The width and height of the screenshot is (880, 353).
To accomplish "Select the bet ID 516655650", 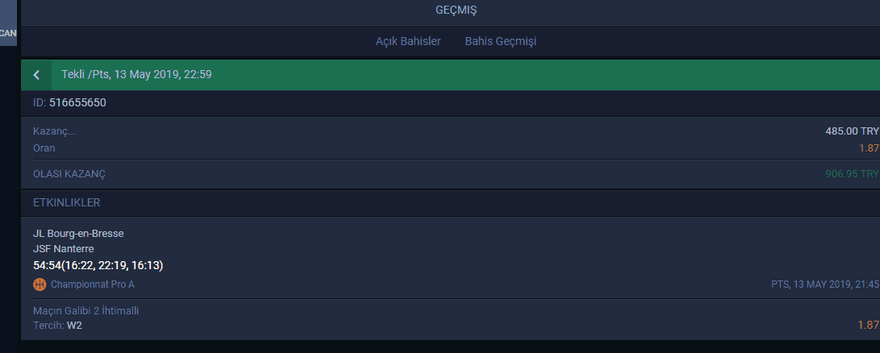I will (x=77, y=102).
